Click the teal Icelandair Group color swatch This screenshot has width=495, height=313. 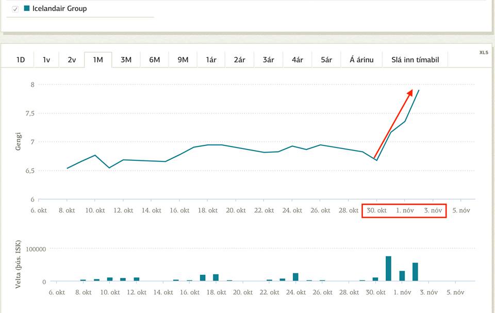click(27, 8)
